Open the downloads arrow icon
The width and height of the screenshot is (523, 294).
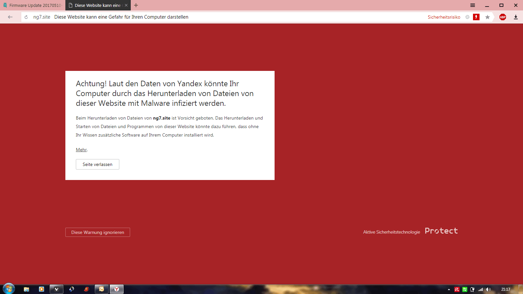pos(516,17)
